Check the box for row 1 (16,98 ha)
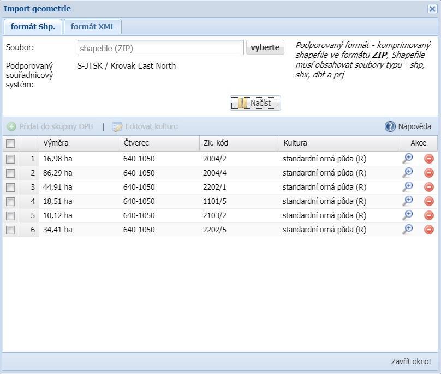Image resolution: width=441 pixels, height=374 pixels. click(x=10, y=159)
